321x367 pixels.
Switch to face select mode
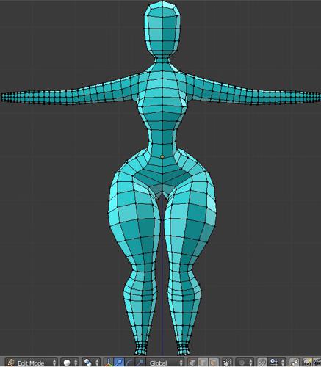point(214,363)
